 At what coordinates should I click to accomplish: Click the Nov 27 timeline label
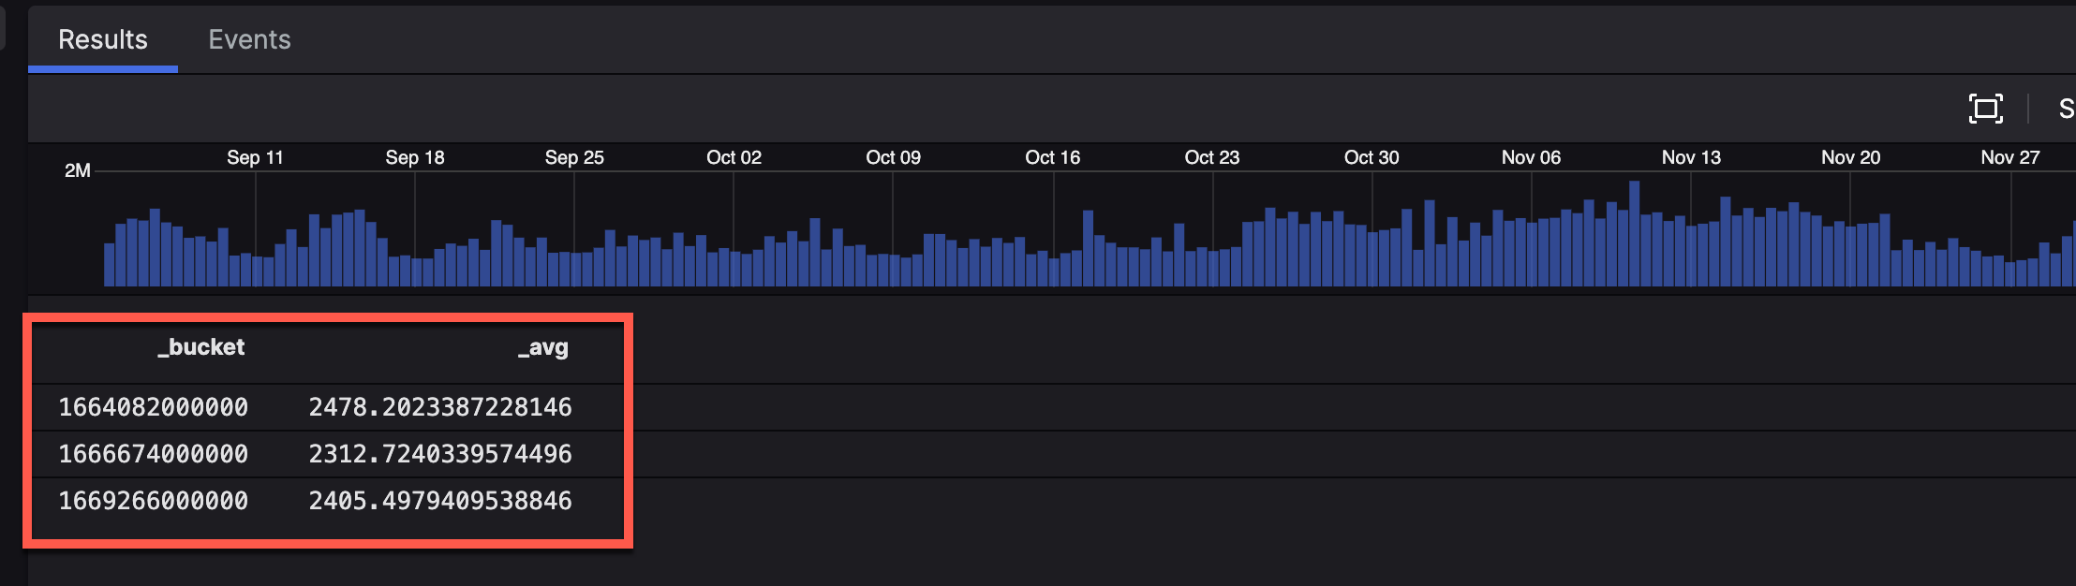pyautogui.click(x=2009, y=157)
